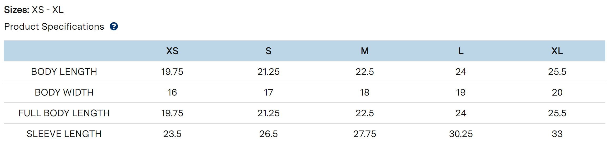Click the SLEEVE LENGTH row label
This screenshot has width=609, height=147.
[64, 134]
